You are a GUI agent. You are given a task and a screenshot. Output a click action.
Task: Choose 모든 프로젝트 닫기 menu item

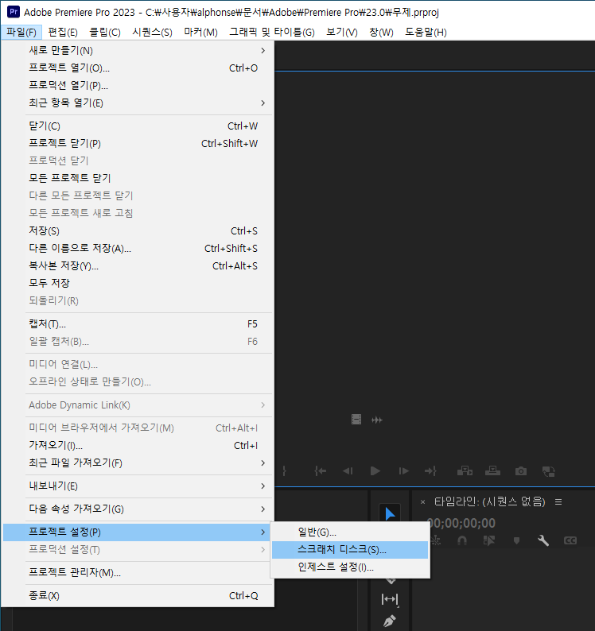coord(138,178)
